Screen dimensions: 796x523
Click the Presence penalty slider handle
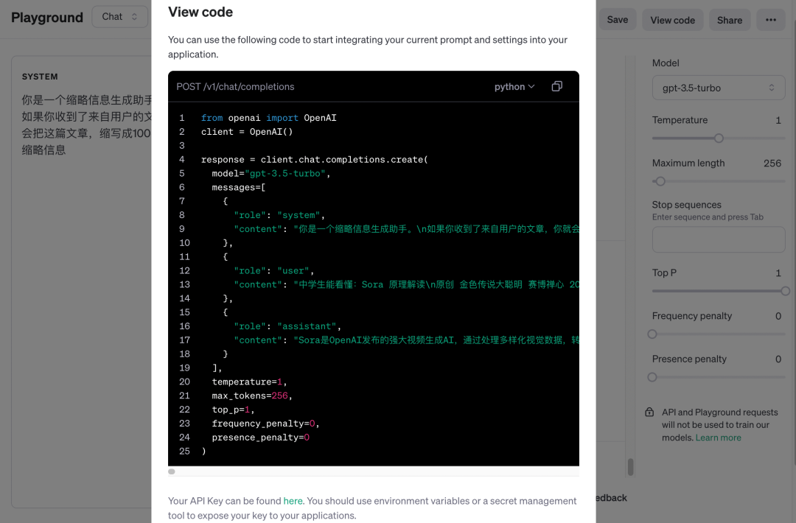(652, 377)
